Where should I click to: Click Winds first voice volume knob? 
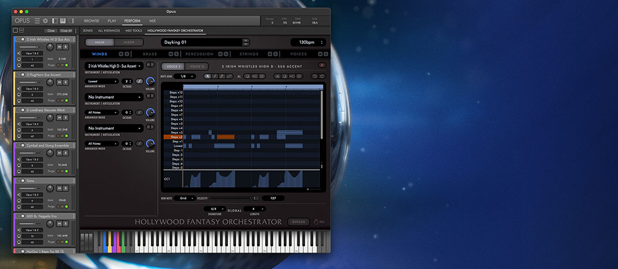150,81
